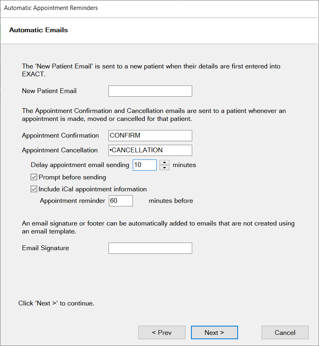Screen dimensions: 319x346
Task: Toggle Prompt before sending checkbox
Action: (x=34, y=177)
